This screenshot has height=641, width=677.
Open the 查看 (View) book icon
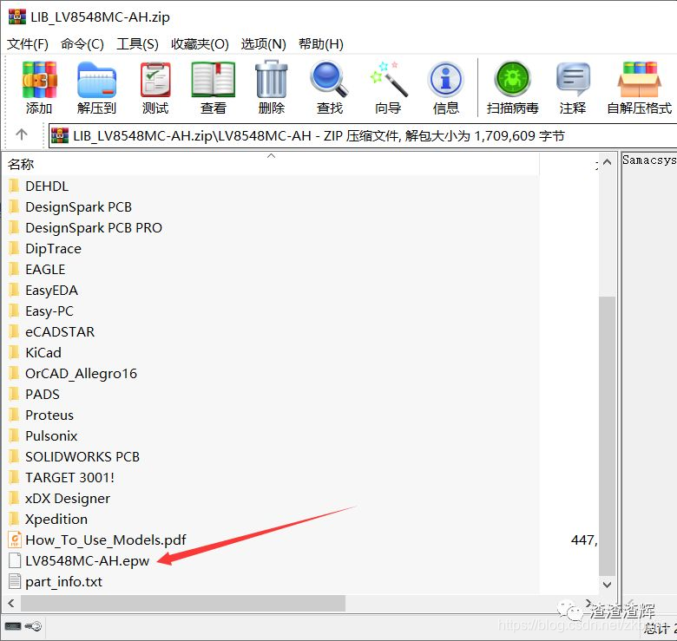pos(214,88)
